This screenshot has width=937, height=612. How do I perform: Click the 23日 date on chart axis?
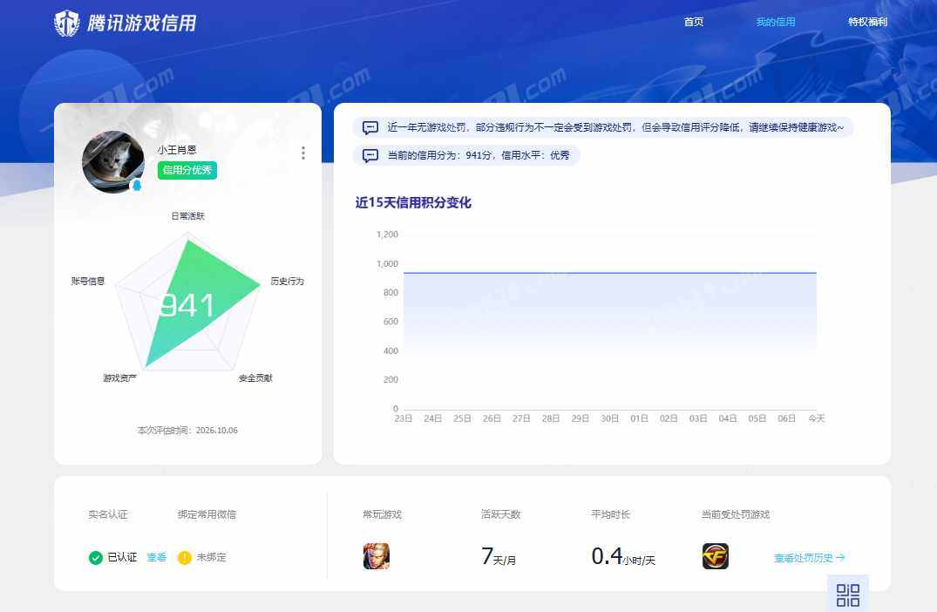click(x=404, y=418)
